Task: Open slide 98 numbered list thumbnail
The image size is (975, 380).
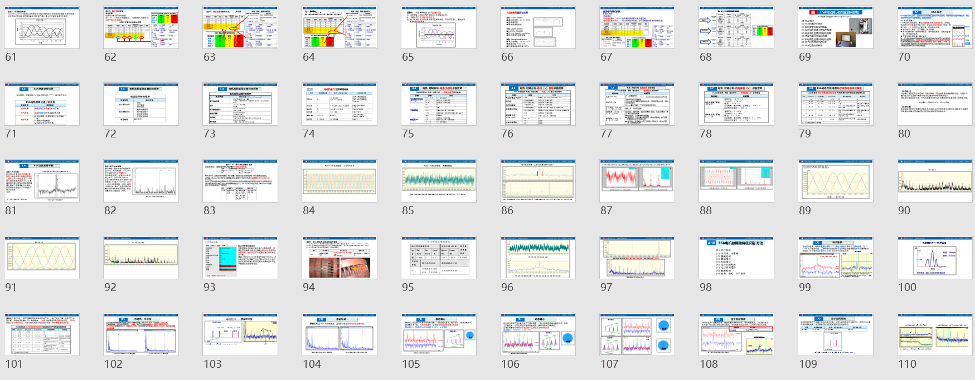Action: 736,258
